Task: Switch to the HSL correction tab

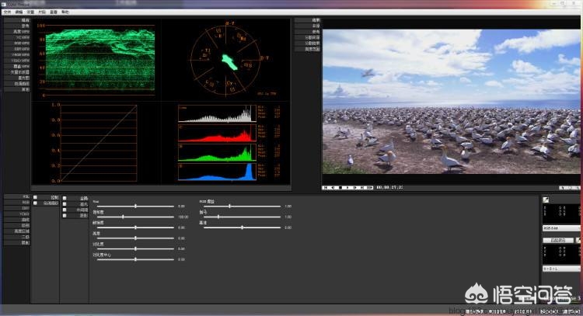Action: point(16,196)
